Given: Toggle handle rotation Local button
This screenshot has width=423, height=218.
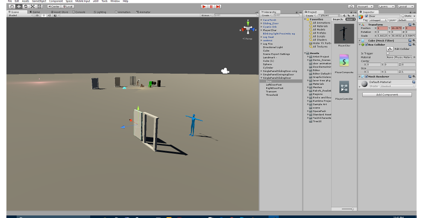Looking at the screenshot, I should tap(68, 6).
